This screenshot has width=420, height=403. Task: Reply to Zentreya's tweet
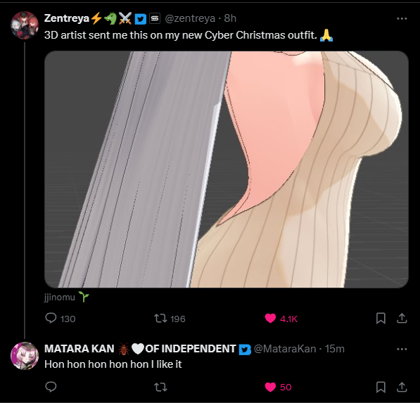(51, 319)
